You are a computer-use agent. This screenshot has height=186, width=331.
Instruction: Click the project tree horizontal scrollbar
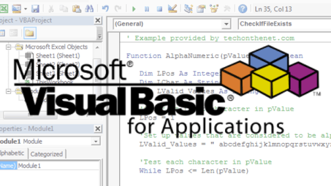(30, 115)
